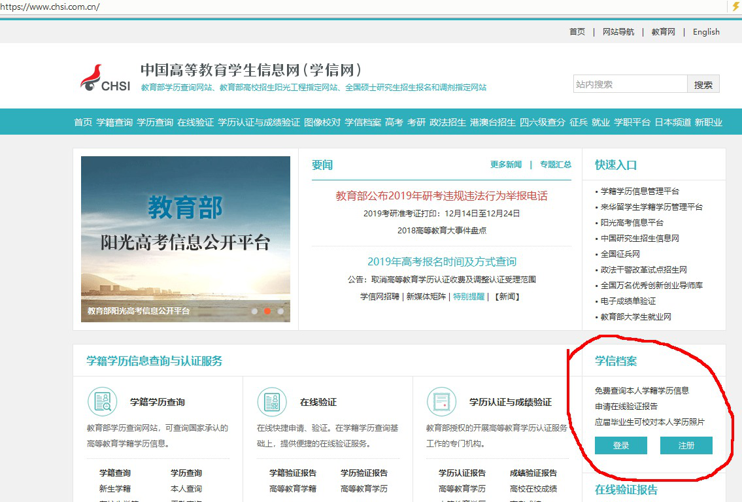Click the 在线验证 circular icon
This screenshot has width=742, height=502.
tap(272, 401)
